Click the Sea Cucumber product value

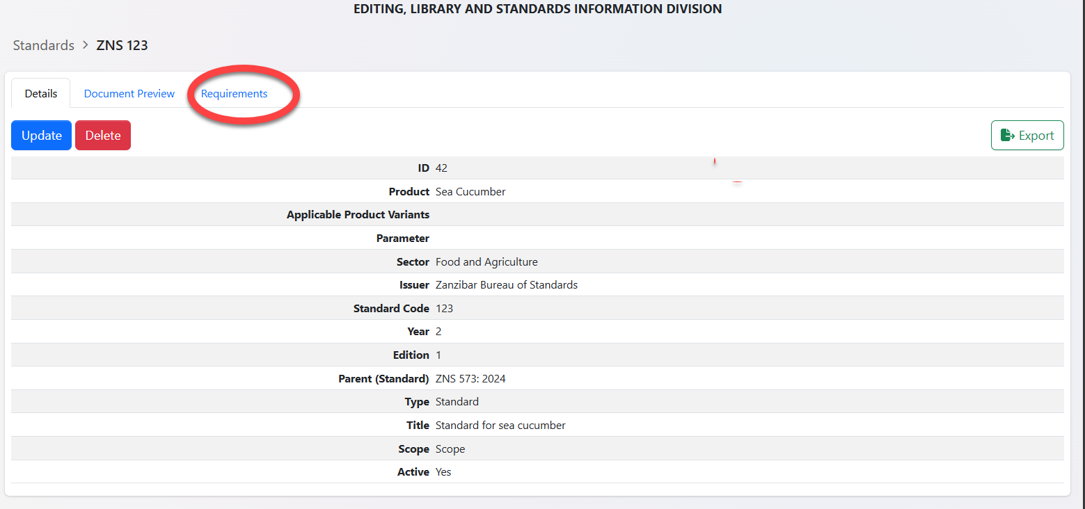click(x=470, y=192)
